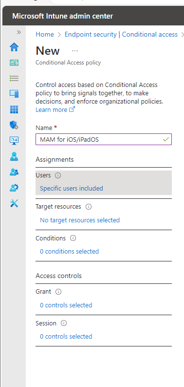This screenshot has height=387, width=184.
Task: Follow the Learn more link
Action: 55,109
